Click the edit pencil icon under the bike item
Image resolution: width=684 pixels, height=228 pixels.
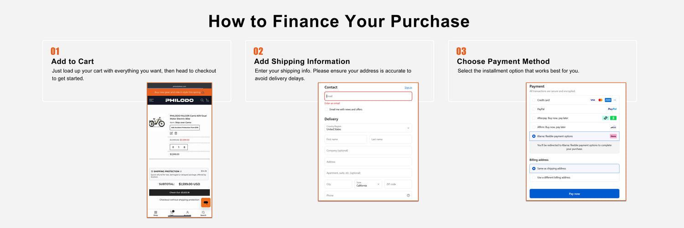(171, 133)
